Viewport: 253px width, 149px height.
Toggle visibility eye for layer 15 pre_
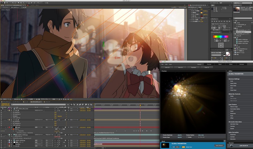[x=1, y=111]
